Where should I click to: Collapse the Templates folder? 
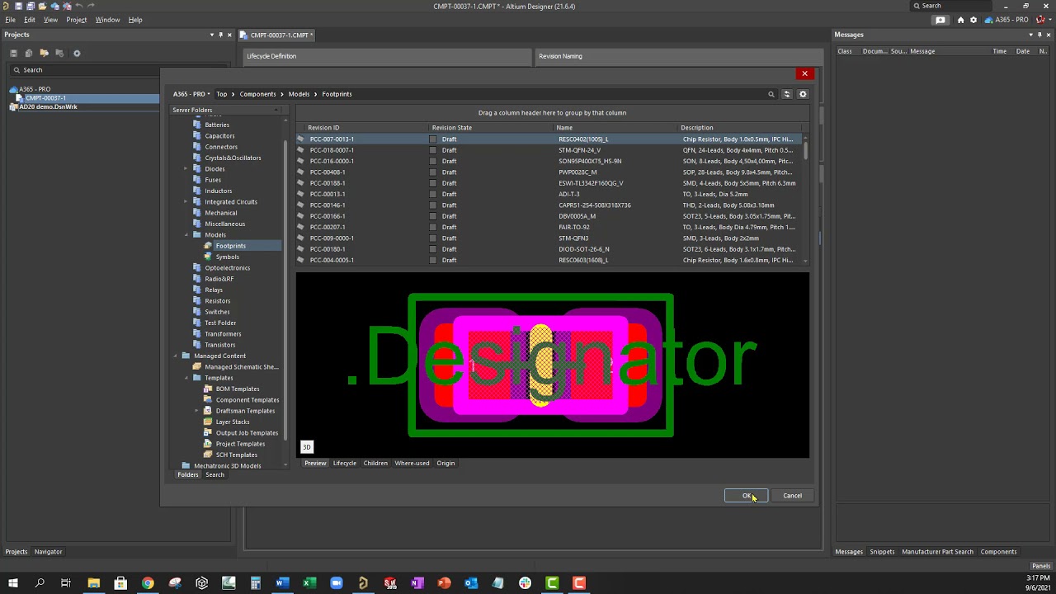tap(186, 378)
